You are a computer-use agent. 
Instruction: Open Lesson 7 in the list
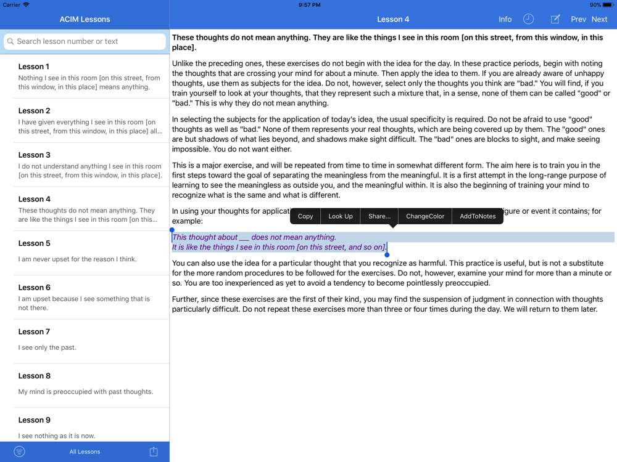point(85,342)
